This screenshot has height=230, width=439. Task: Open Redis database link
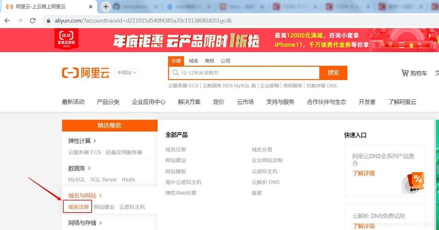[129, 179]
